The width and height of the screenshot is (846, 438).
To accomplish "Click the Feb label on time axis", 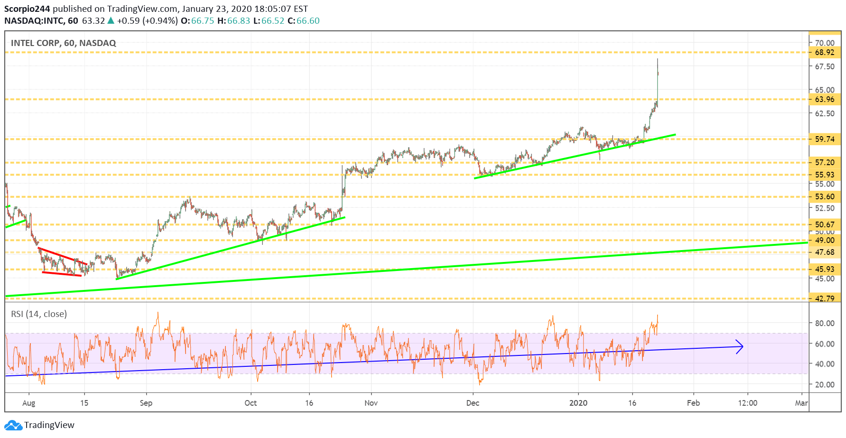I will (693, 403).
